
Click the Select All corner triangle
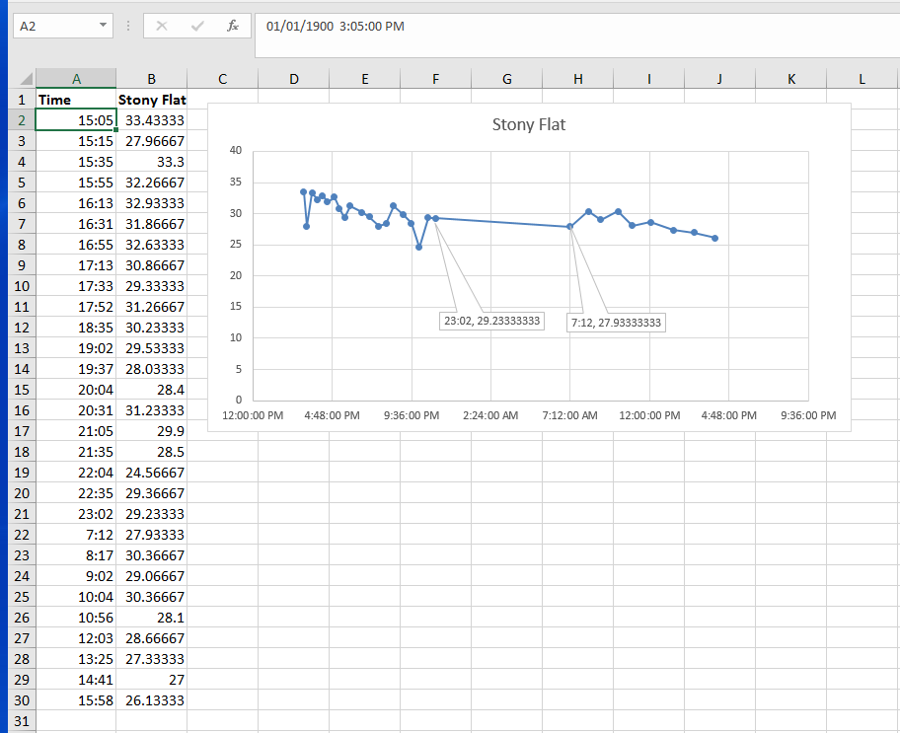pyautogui.click(x=26, y=79)
